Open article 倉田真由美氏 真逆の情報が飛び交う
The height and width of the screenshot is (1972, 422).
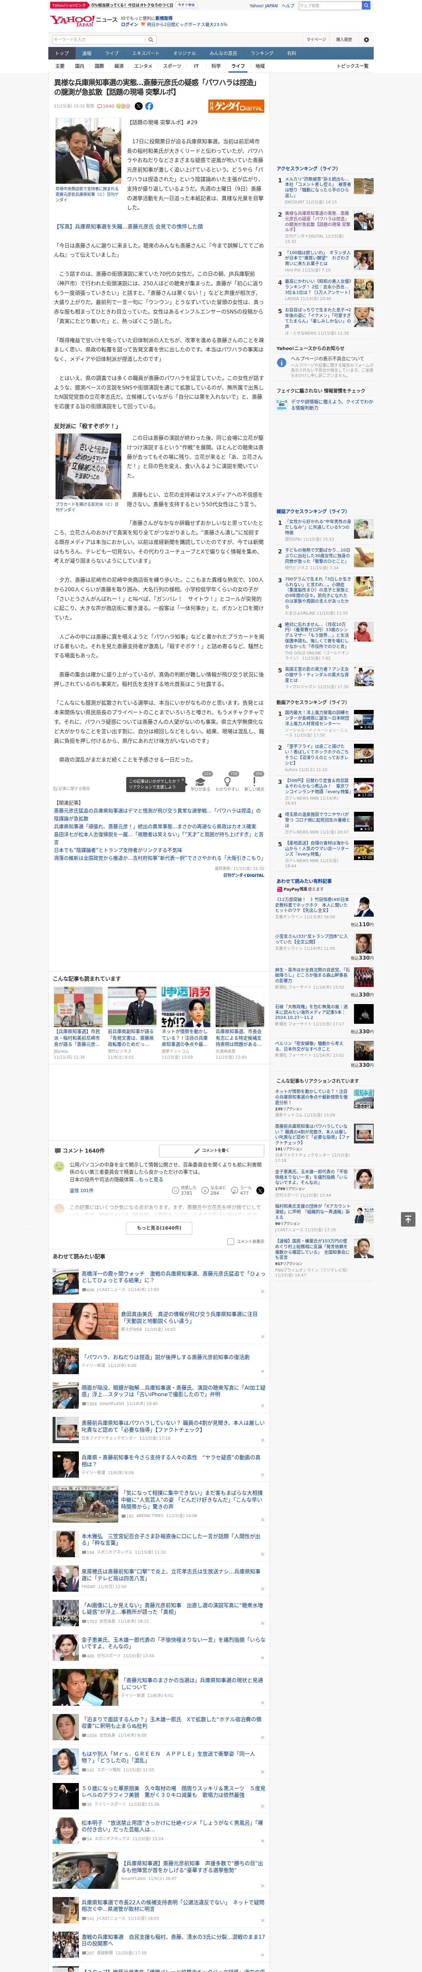click(x=189, y=1318)
